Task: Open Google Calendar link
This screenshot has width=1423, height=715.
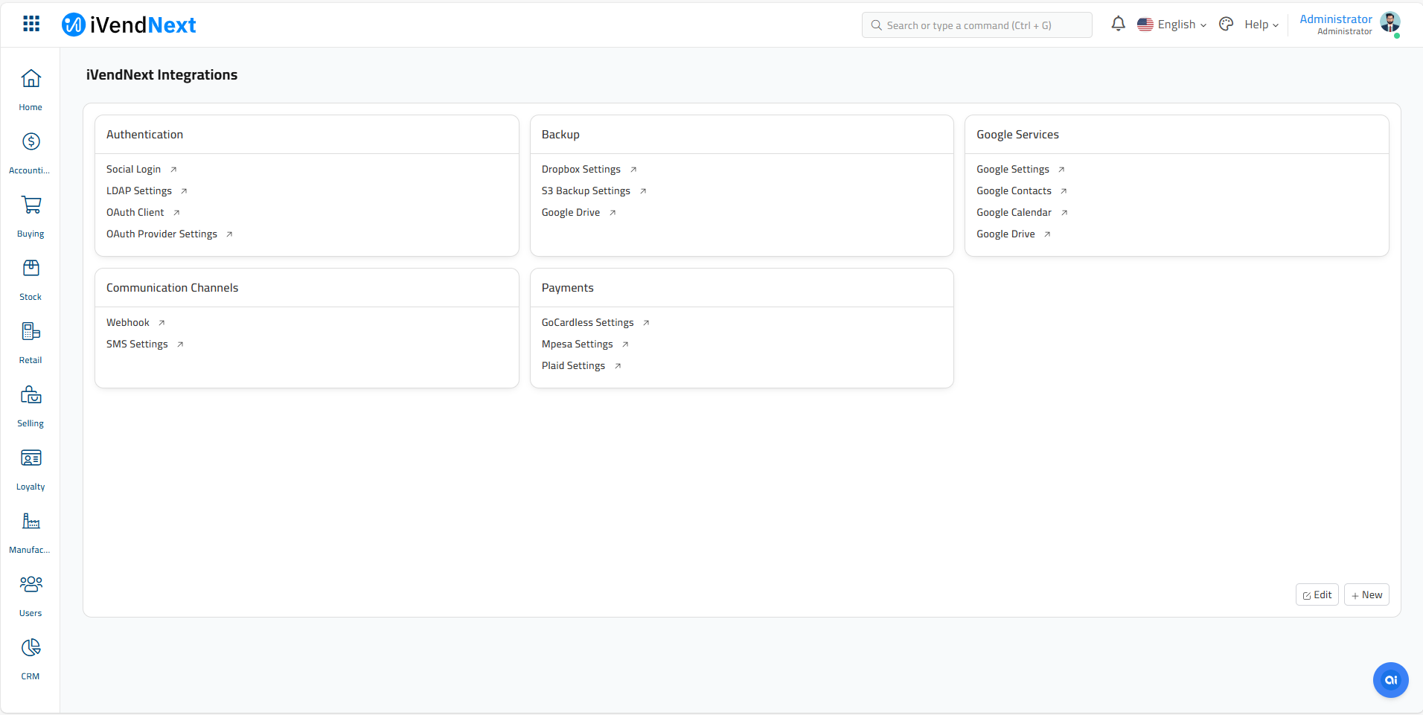Action: coord(1014,213)
